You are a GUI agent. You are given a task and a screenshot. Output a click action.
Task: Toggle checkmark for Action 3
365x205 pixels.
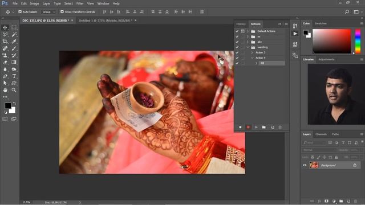pos(237,52)
